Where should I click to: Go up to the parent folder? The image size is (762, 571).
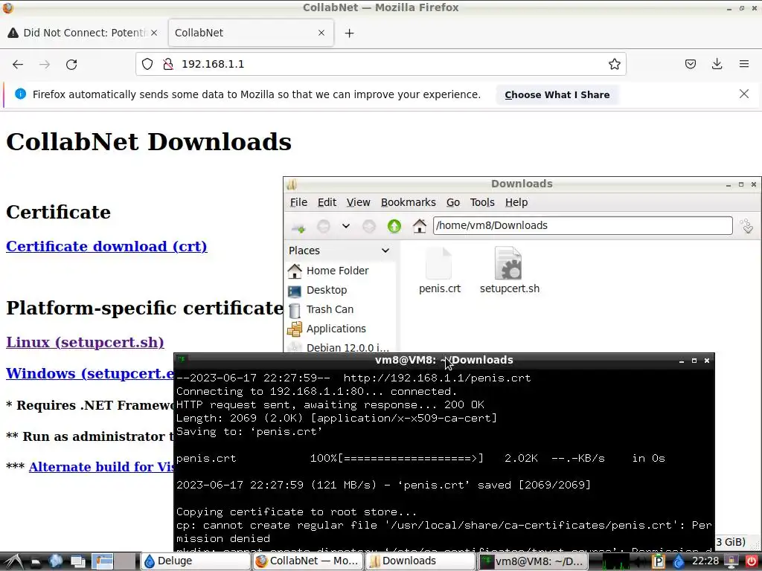[x=394, y=226]
